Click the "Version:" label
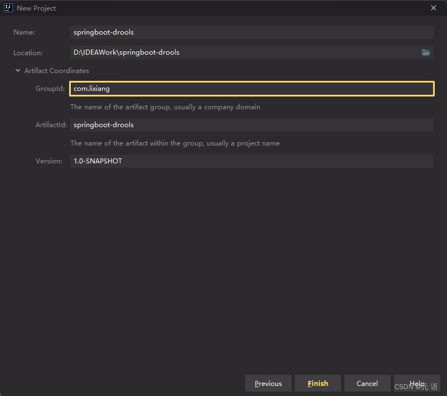The image size is (447, 396). click(49, 161)
